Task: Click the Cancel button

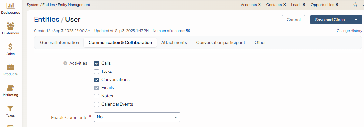Action: [293, 20]
